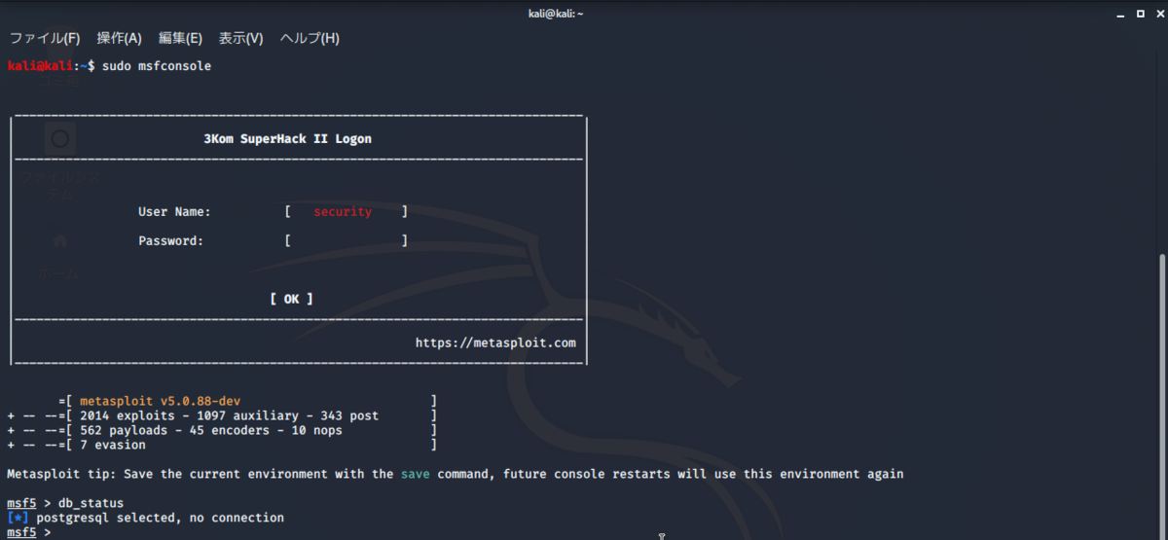Open the 操作(A) menu
The width and height of the screenshot is (1168, 540).
tap(120, 39)
